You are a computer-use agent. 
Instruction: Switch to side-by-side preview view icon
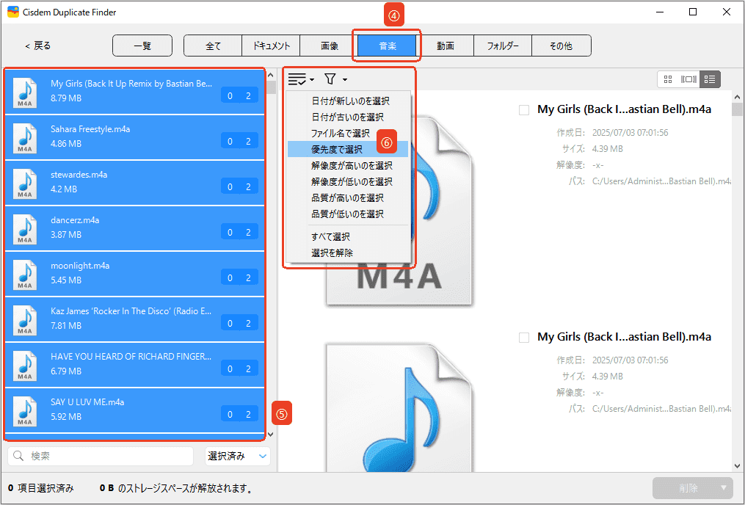click(x=688, y=79)
